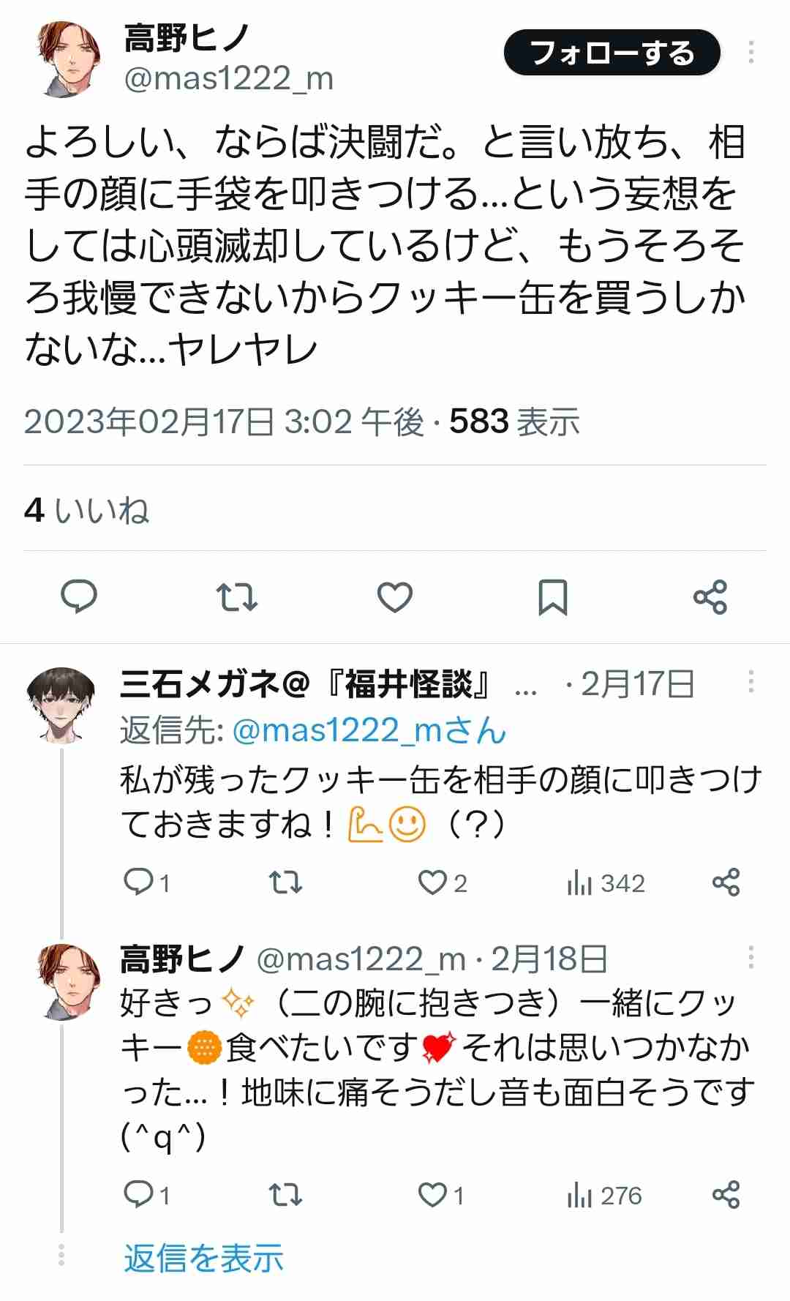This screenshot has width=790, height=1301.
Task: Share the main tweet
Action: point(710,596)
